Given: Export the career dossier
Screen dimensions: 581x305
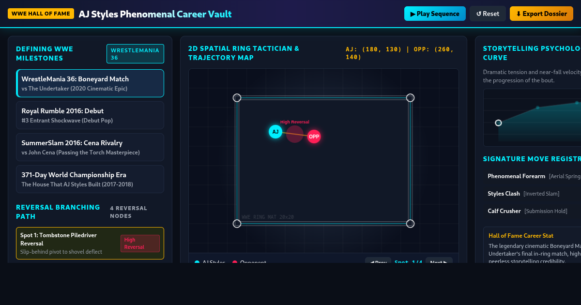Looking at the screenshot, I should click(x=541, y=14).
